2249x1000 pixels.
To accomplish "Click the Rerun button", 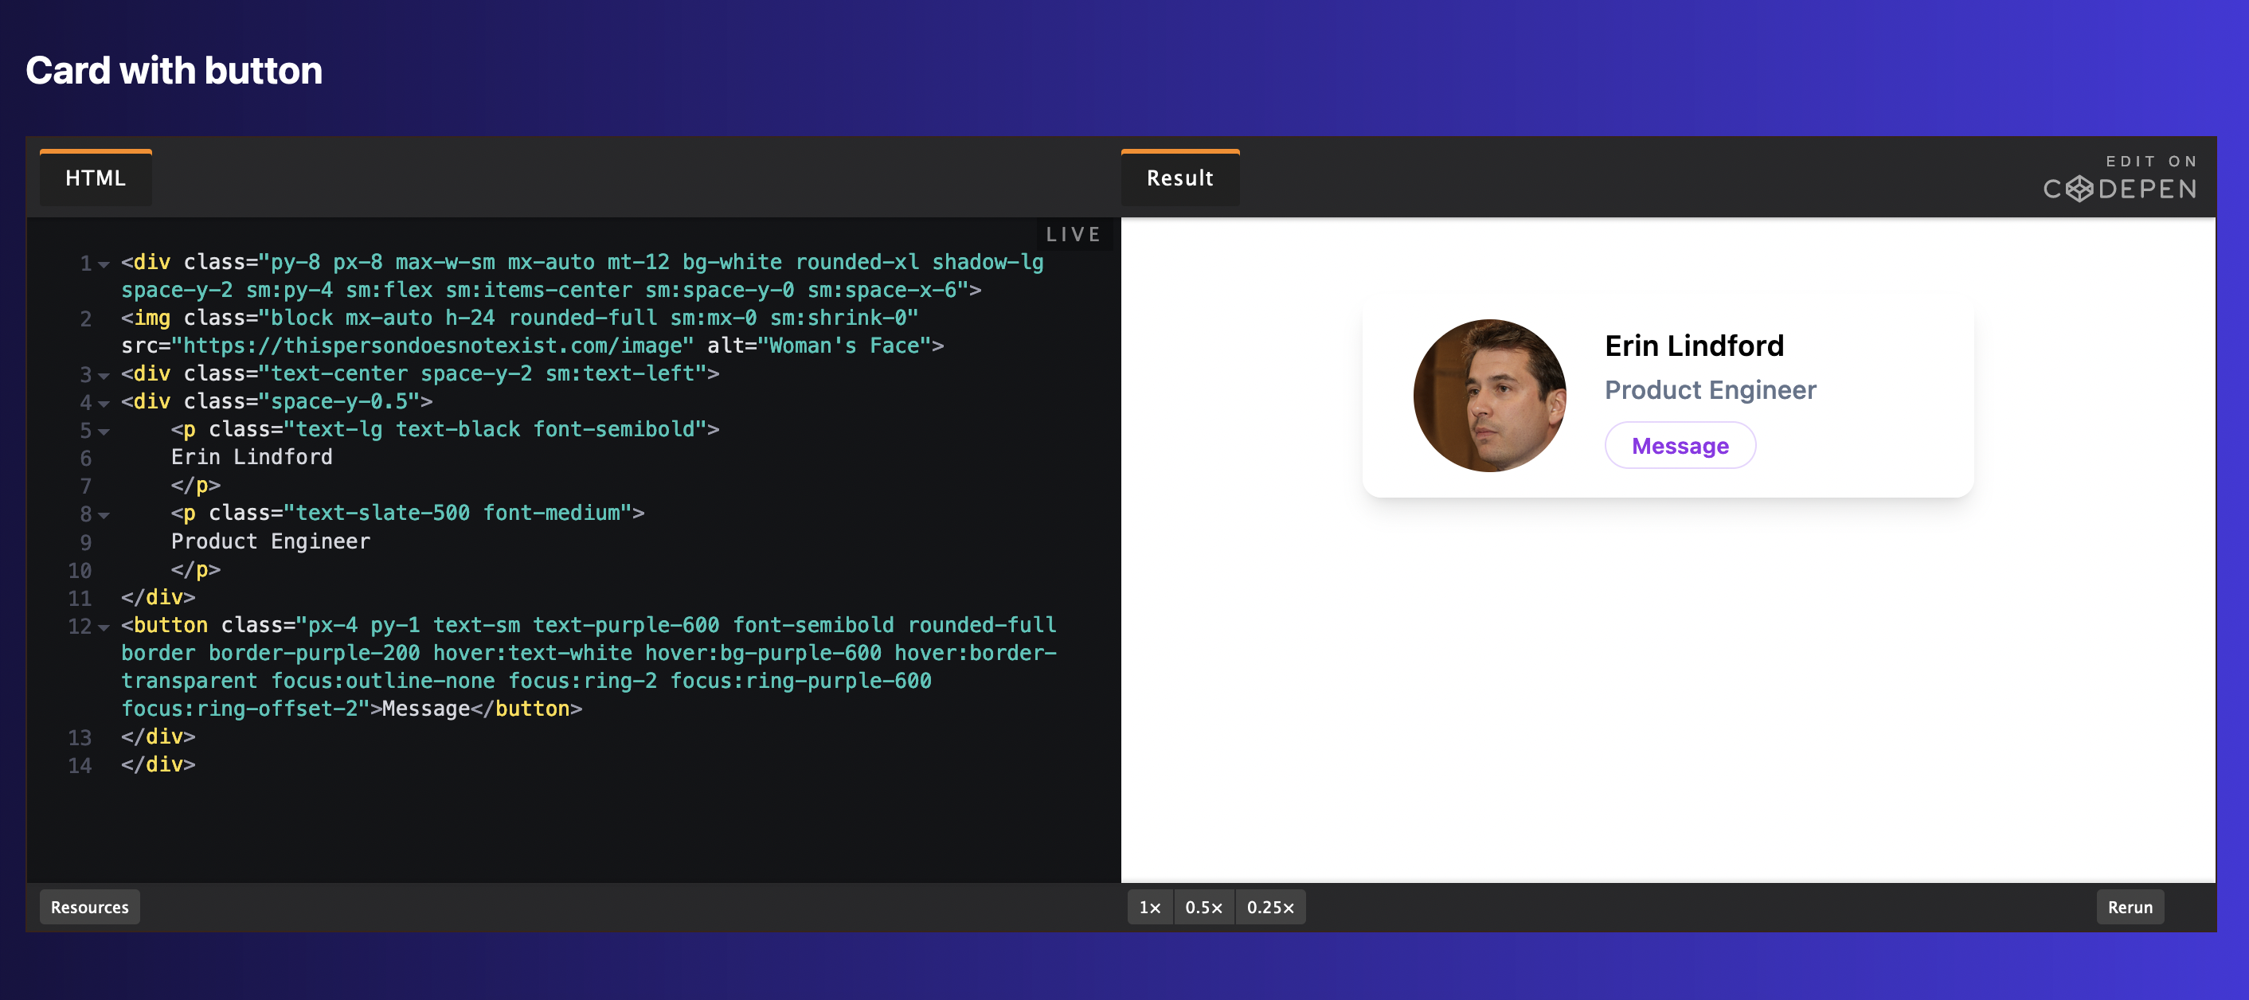I will click(2129, 907).
